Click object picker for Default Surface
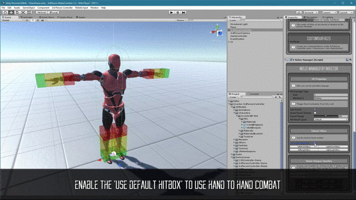356x200 pixels. click(x=347, y=20)
